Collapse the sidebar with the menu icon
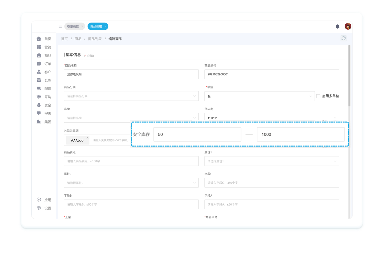The width and height of the screenshot is (391, 263). pyautogui.click(x=60, y=26)
